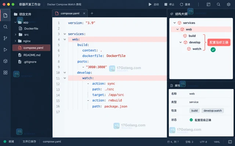This screenshot has height=146, width=235.
Task: Fold the web block at line 4
Action: pyautogui.click(x=65, y=39)
